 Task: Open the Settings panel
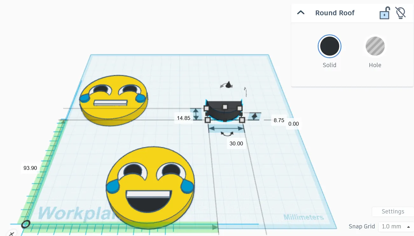click(x=392, y=212)
